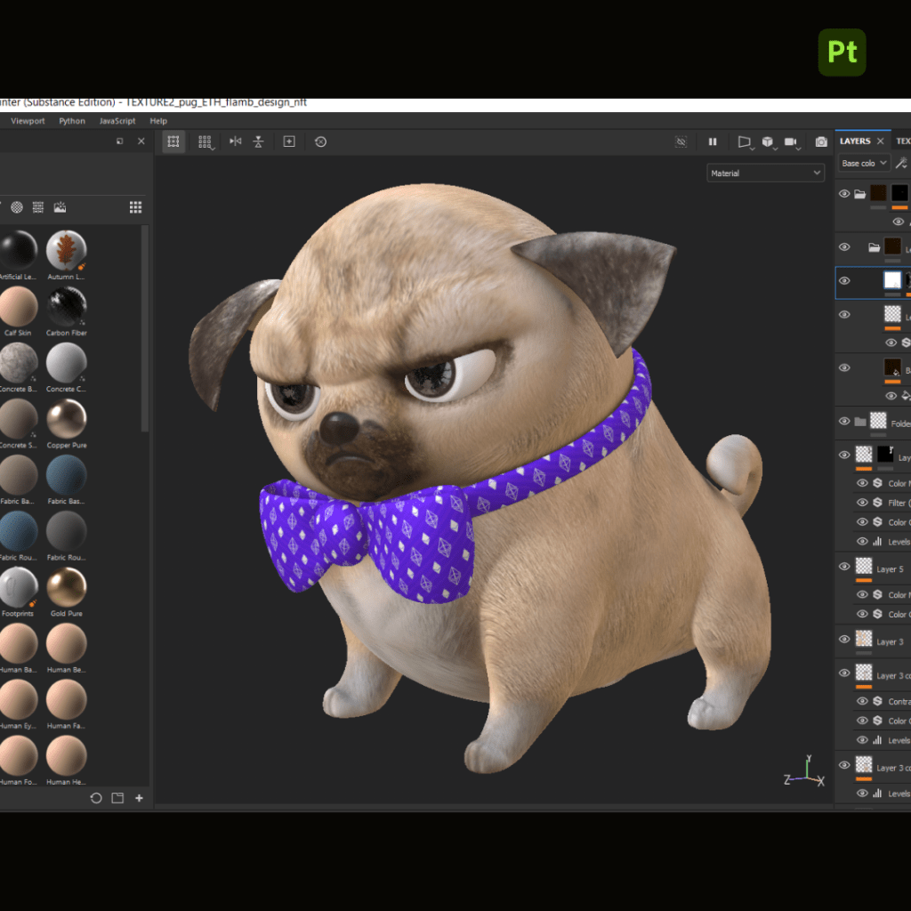
Task: Click the 3D cube view mode icon
Action: (x=767, y=141)
